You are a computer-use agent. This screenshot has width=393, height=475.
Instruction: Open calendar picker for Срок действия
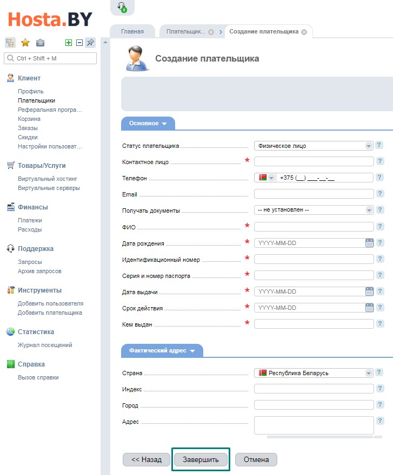[x=369, y=308]
